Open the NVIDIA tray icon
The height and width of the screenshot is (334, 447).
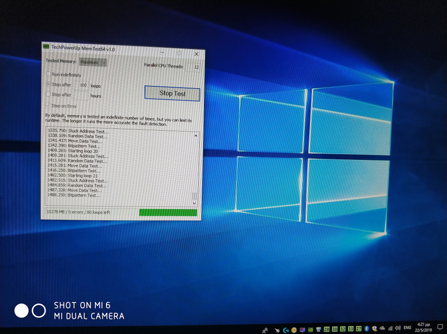tap(310, 330)
